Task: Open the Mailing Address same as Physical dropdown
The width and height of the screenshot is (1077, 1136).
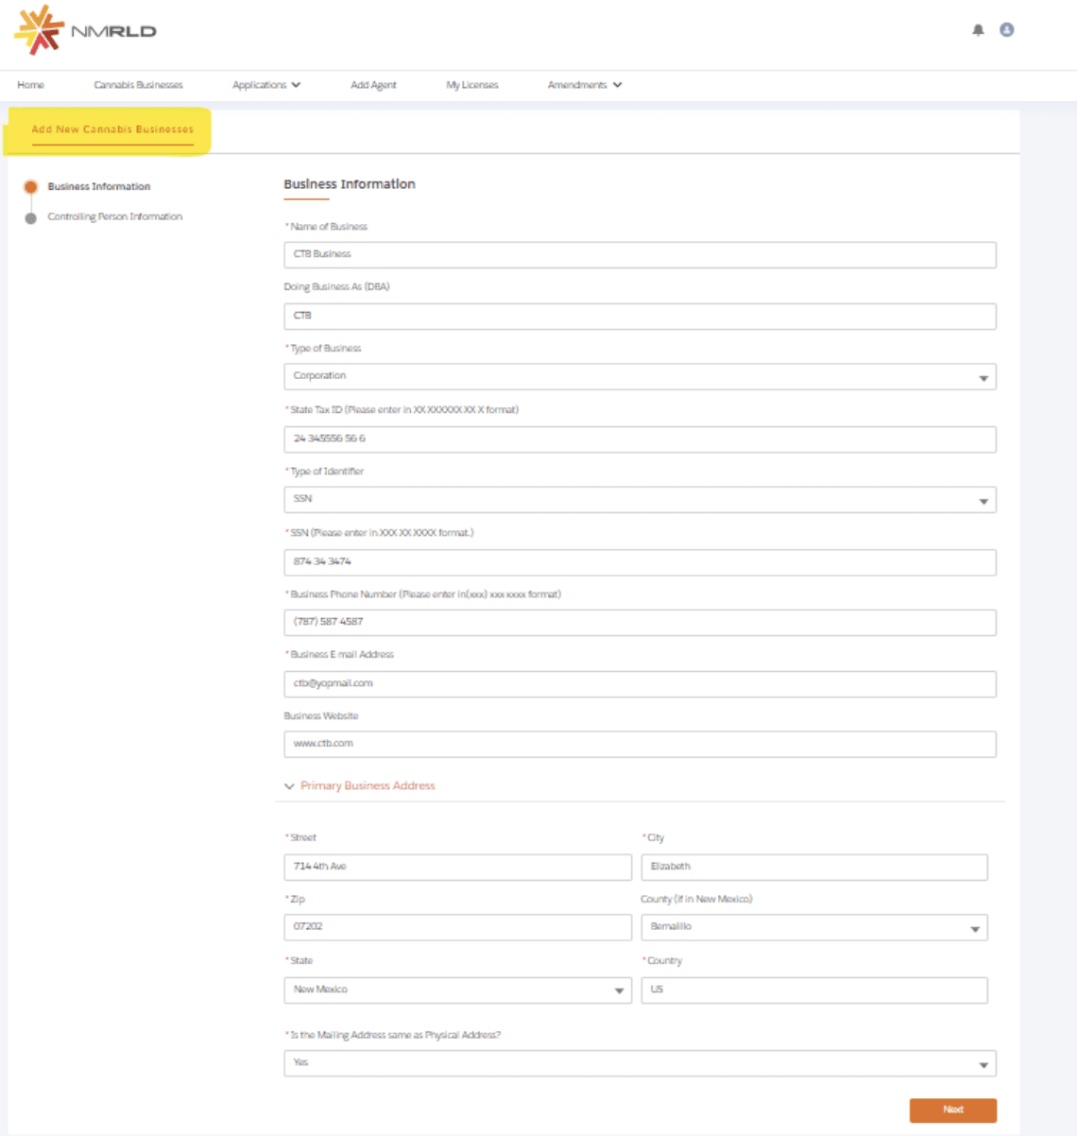Action: coord(640,1063)
